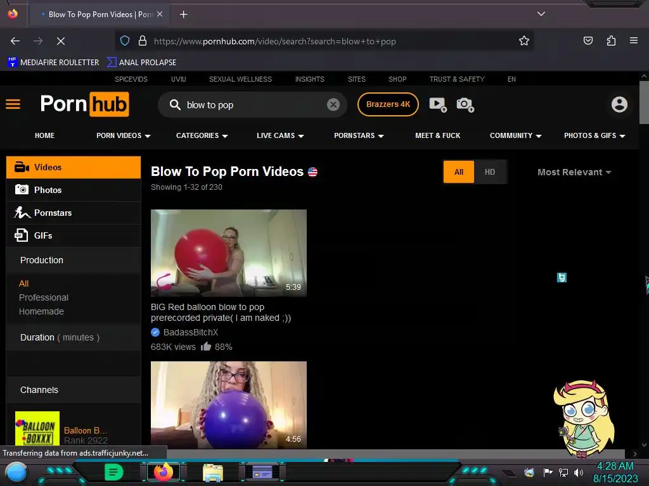Expand the Live Cams nav dropdown
649x486 pixels.
(x=280, y=135)
